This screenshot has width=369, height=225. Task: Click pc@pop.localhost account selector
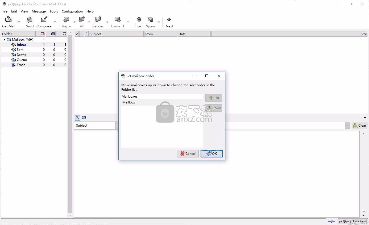click(353, 221)
